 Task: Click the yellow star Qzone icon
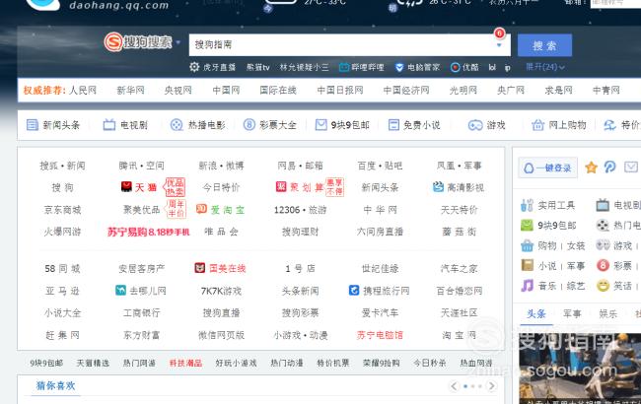(x=591, y=168)
